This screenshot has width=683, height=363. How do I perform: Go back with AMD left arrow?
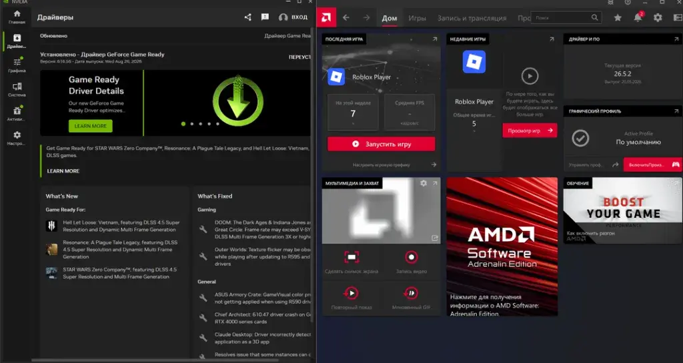(x=346, y=18)
